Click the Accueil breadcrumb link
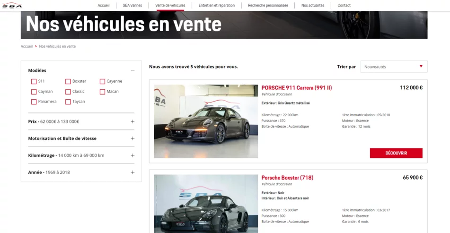 click(26, 46)
